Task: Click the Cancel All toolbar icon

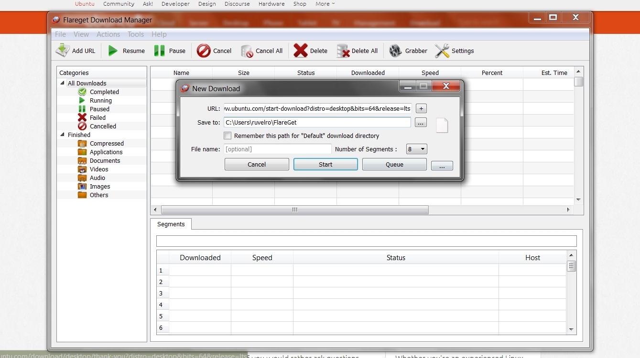Action: (x=247, y=51)
